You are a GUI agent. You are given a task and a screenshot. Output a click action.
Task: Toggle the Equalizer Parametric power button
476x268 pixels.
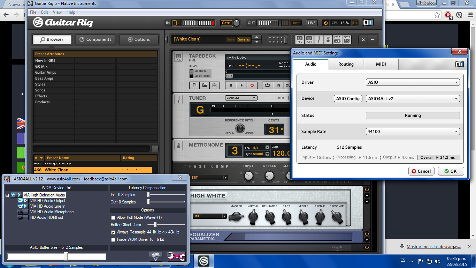pos(367,233)
